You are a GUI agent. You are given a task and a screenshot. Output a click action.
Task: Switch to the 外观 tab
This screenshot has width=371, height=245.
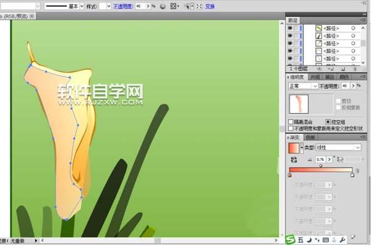pos(315,77)
